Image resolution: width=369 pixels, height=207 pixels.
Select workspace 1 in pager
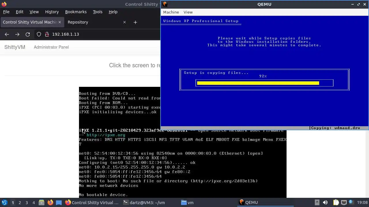coord(13,203)
